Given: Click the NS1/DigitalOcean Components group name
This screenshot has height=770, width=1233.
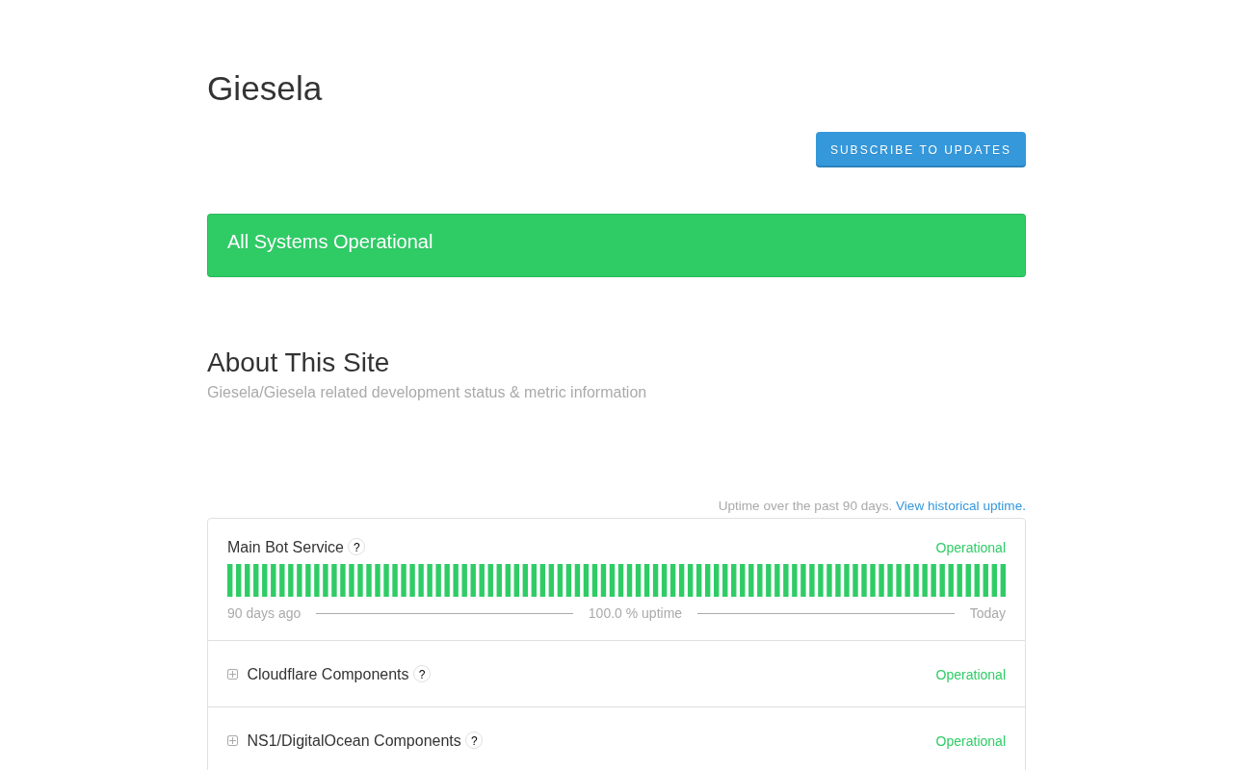Looking at the screenshot, I should click(354, 740).
